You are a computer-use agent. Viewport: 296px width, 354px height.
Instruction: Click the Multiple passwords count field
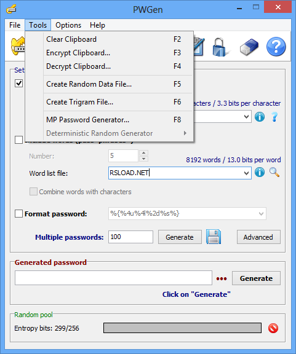[130, 237]
